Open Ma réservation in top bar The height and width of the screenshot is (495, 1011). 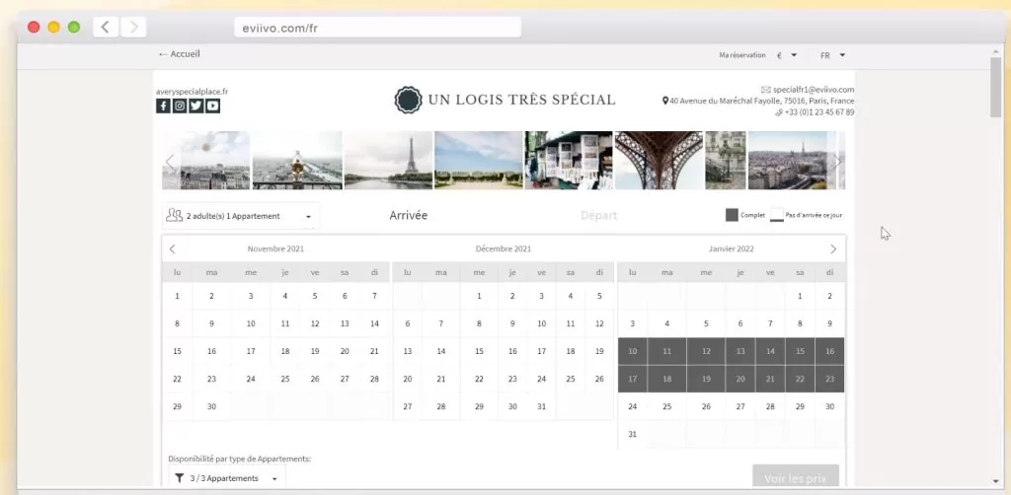pyautogui.click(x=742, y=55)
